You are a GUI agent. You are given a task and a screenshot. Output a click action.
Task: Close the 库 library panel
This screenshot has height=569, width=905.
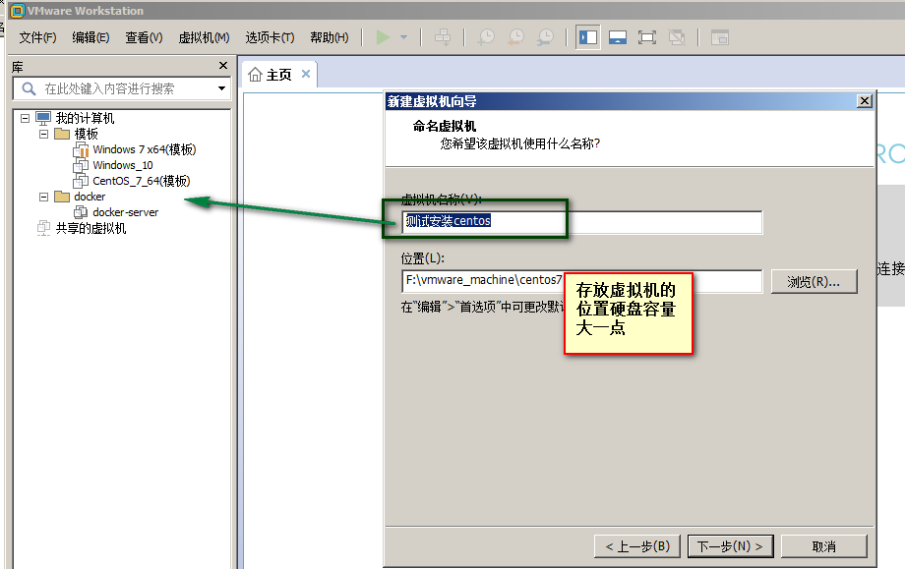(223, 66)
